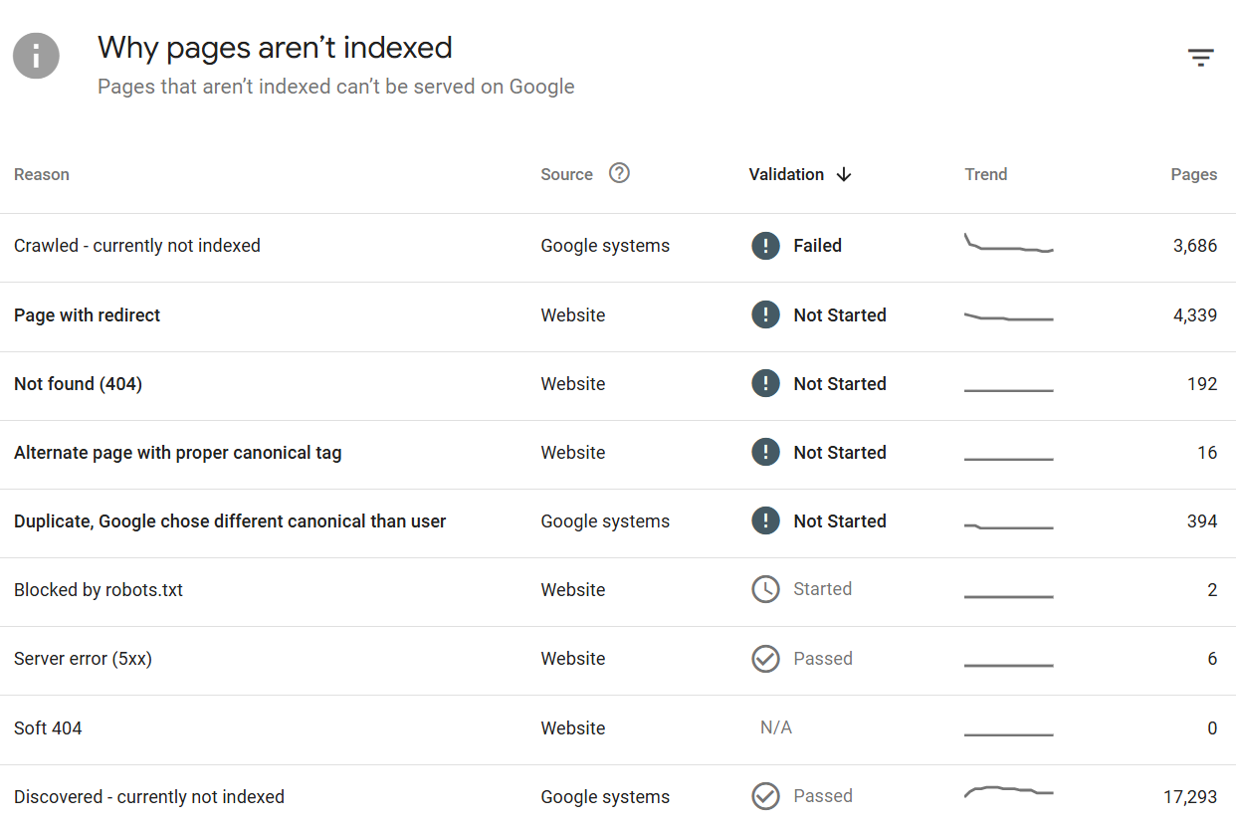This screenshot has height=827, width=1236.
Task: Click the Passed checkmark for Server error (5xx)
Action: click(765, 658)
